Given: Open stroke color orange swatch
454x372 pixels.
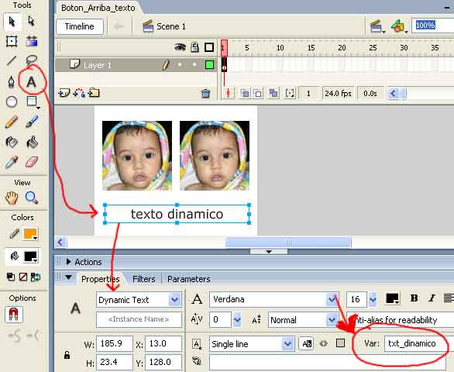Looking at the screenshot, I should (x=31, y=234).
